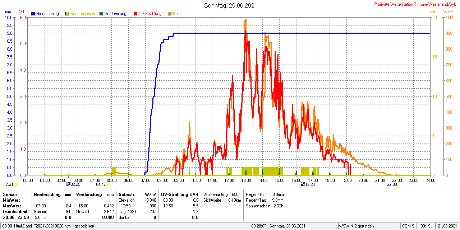The image size is (460, 230).
Task: Click the yellow Sonnenschein legend swatch
Action: 67,14
